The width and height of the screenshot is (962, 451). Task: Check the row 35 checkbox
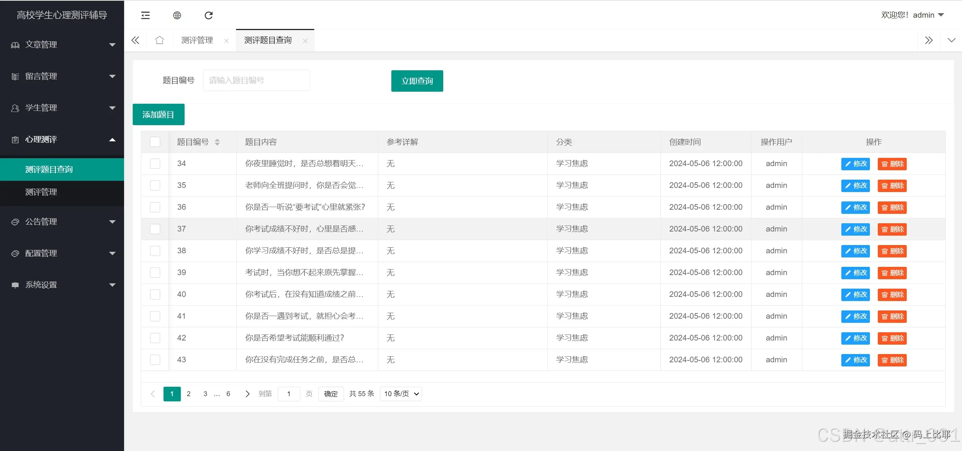point(155,185)
